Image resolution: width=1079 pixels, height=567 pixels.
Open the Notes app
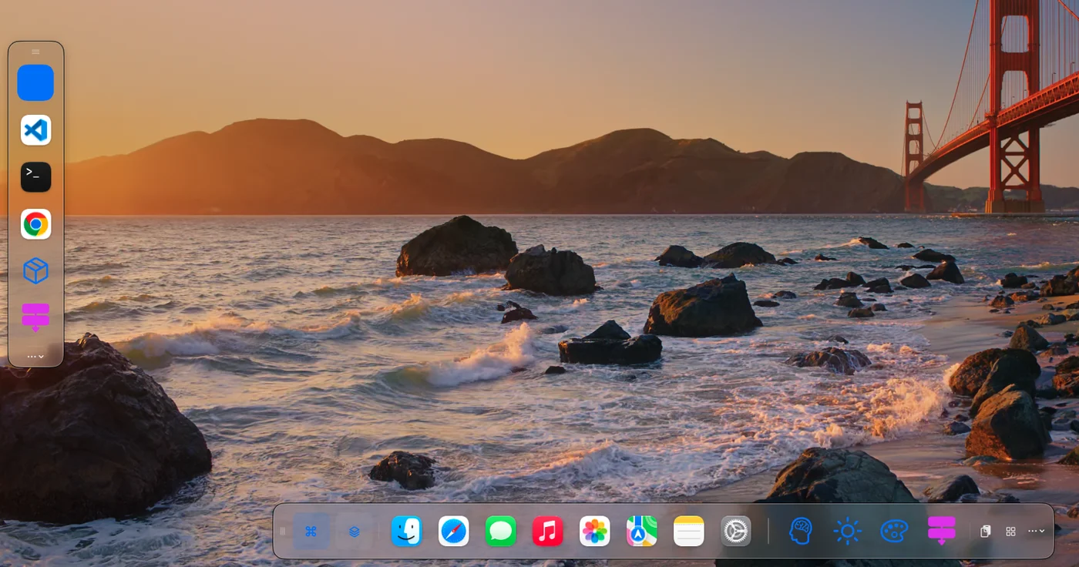coord(688,532)
